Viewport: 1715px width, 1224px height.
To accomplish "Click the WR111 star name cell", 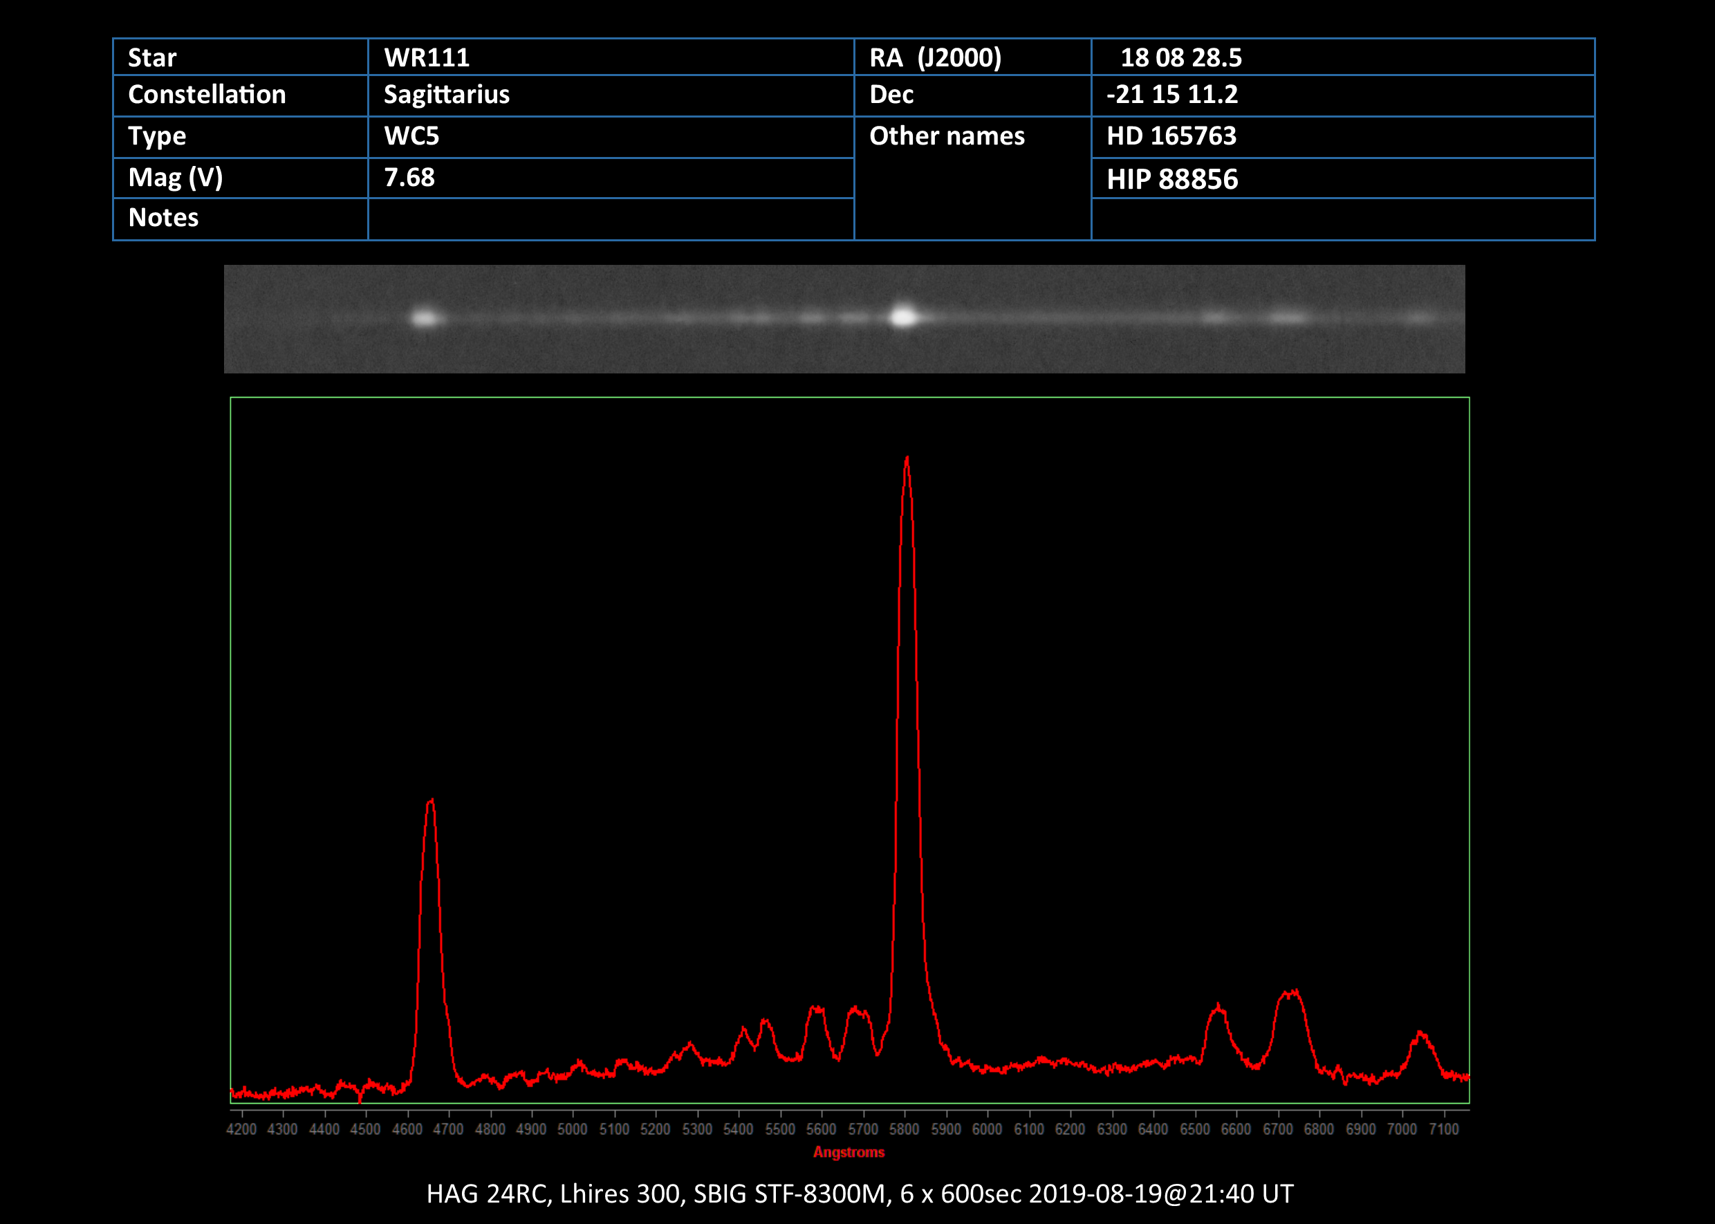I will pos(427,57).
